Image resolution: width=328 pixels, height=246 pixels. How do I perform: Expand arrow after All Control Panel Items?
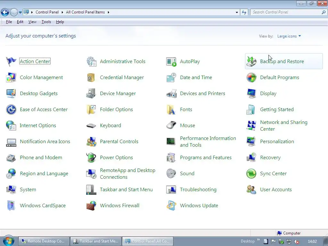[108, 12]
